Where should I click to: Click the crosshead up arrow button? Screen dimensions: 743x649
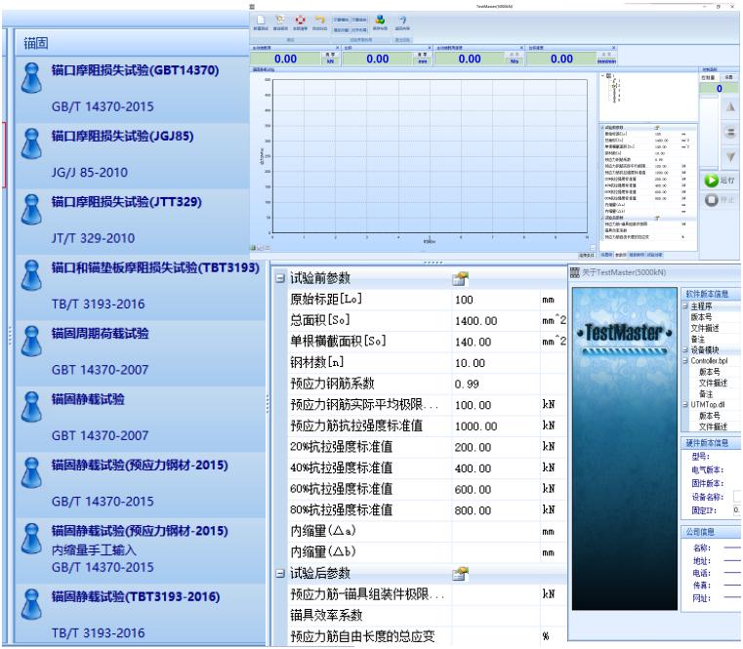[730, 107]
